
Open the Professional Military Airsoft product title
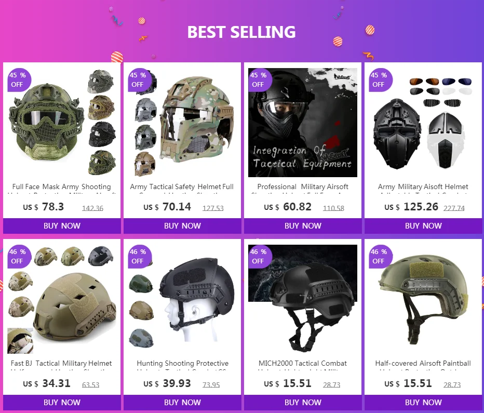(303, 186)
